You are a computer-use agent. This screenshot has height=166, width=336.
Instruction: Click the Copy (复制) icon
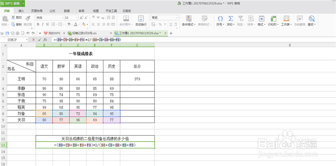pyautogui.click(x=13, y=24)
